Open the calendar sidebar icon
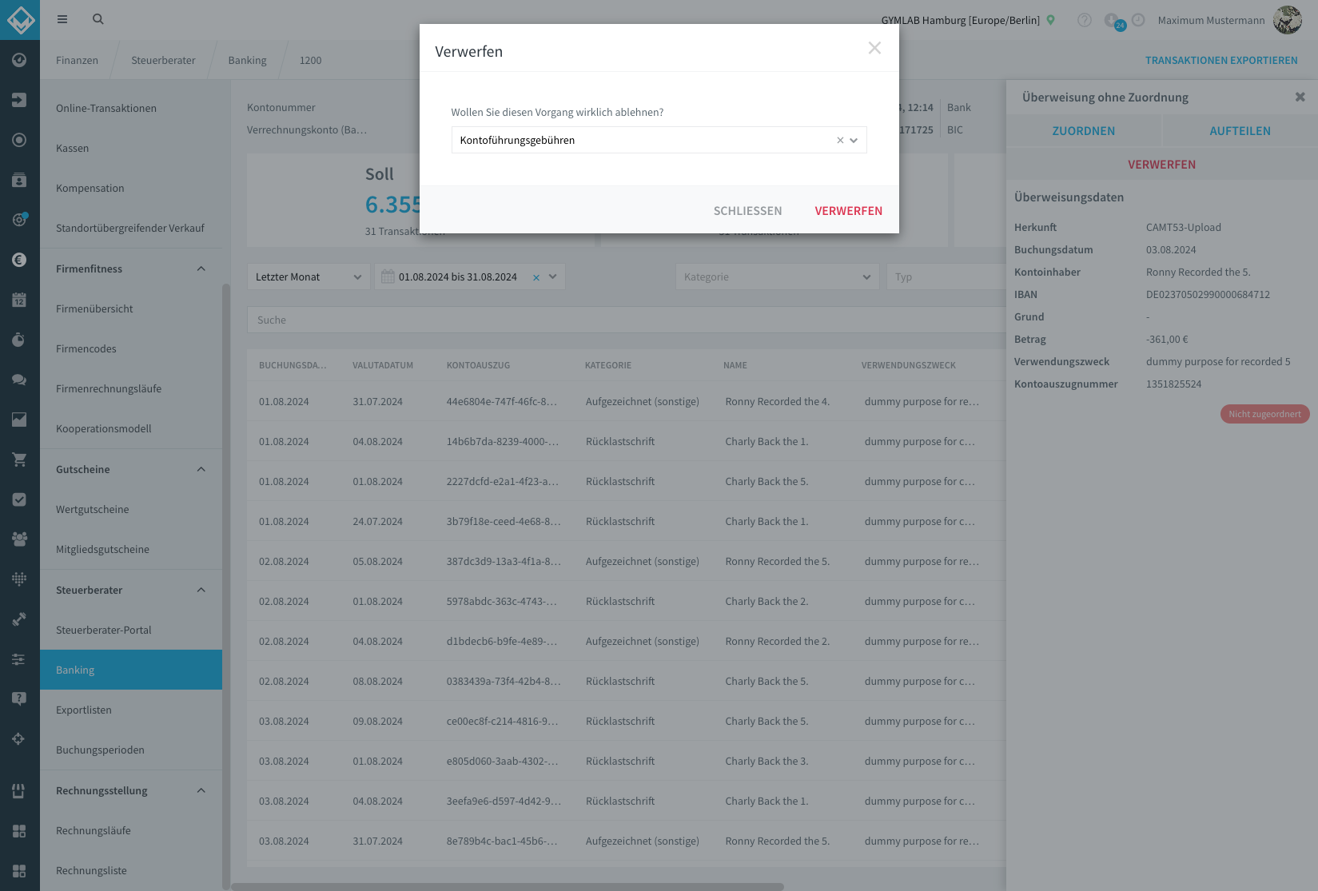Screen dimensions: 1318x891 (20, 300)
